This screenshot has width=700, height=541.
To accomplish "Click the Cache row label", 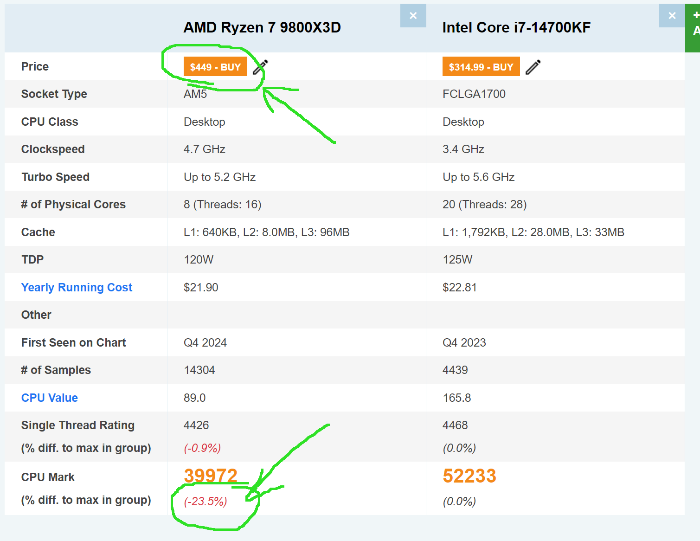I will 38,232.
